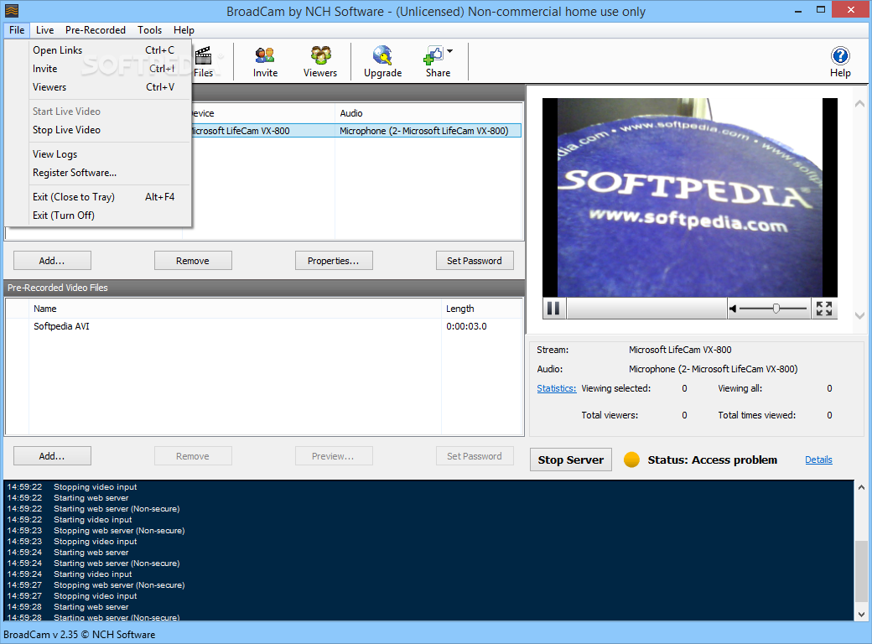The height and width of the screenshot is (644, 872).
Task: Click the log scrollbar thumb
Action: pyautogui.click(x=861, y=571)
